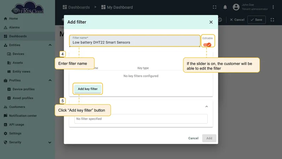Open API usage menu item
This screenshot has height=159, width=282.
[27, 125]
